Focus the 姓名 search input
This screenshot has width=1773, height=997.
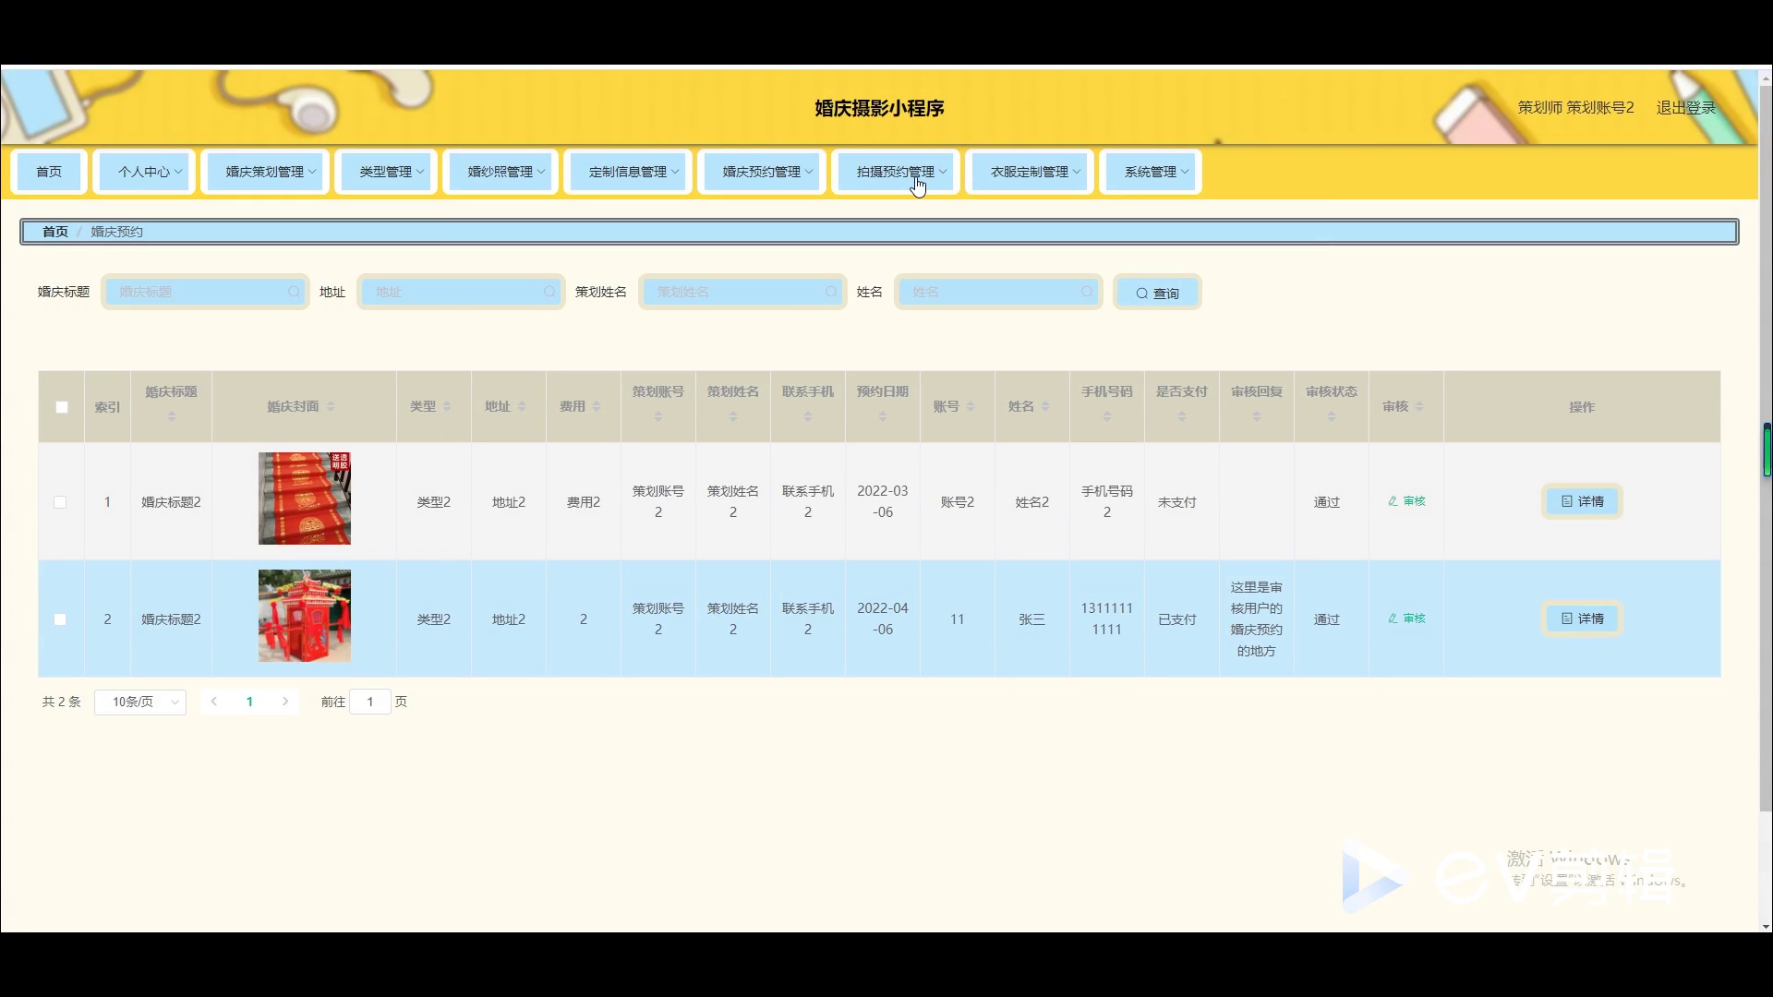[x=998, y=292]
